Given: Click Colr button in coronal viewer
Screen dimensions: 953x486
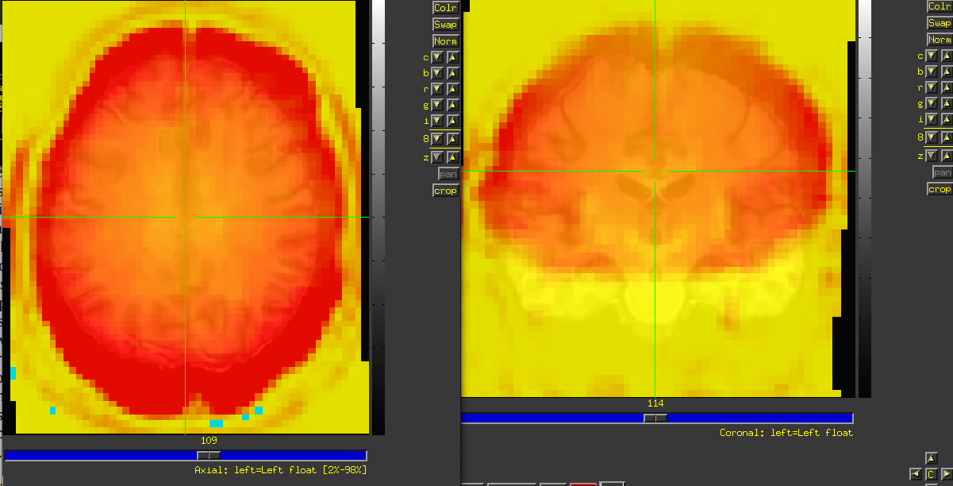Looking at the screenshot, I should click(x=940, y=6).
